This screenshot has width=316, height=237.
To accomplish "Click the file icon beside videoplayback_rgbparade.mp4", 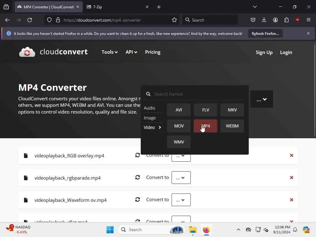I will (26, 178).
